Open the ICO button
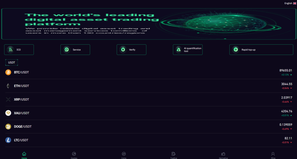 tap(19, 50)
